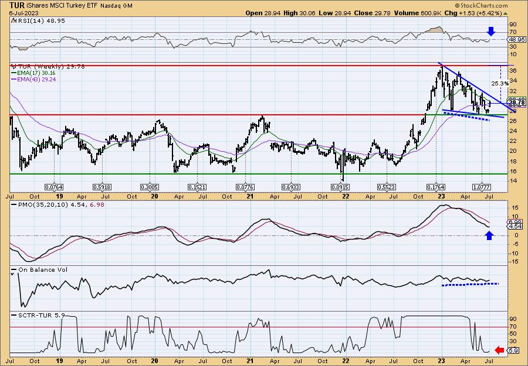Click the 29.78 last-price tag on the price axis
Viewport: 528px width, 366px height.
[x=517, y=102]
